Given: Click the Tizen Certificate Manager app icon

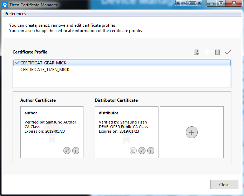Looking at the screenshot, I should click(x=5, y=5).
